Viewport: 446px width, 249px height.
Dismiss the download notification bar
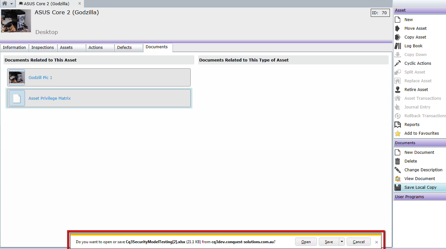click(377, 242)
